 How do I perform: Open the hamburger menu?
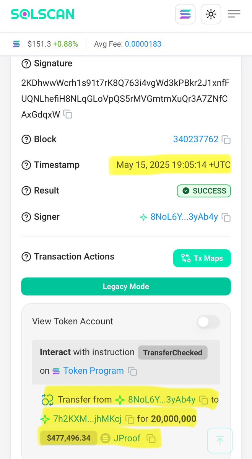click(x=234, y=15)
